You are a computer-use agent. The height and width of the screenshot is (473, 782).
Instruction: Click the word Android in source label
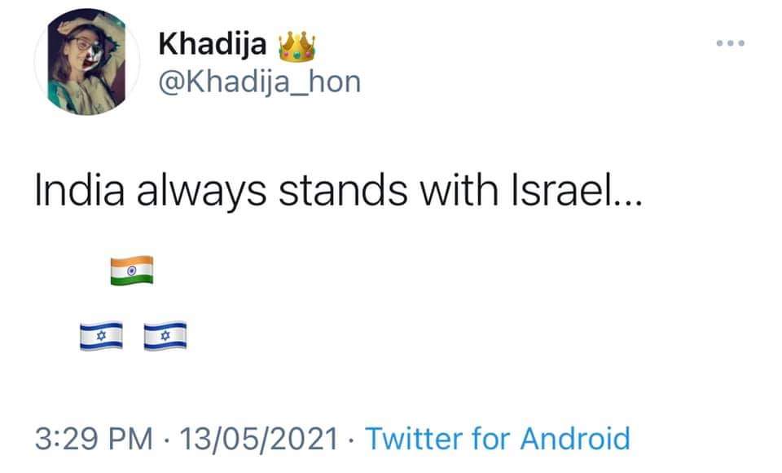pos(575,439)
